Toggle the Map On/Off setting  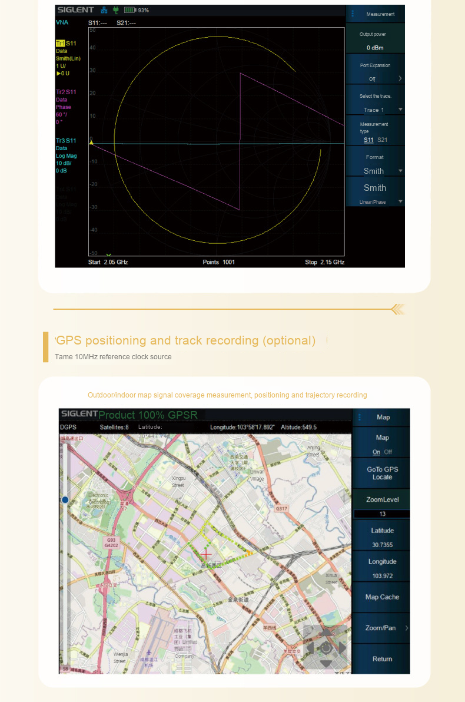click(x=382, y=452)
